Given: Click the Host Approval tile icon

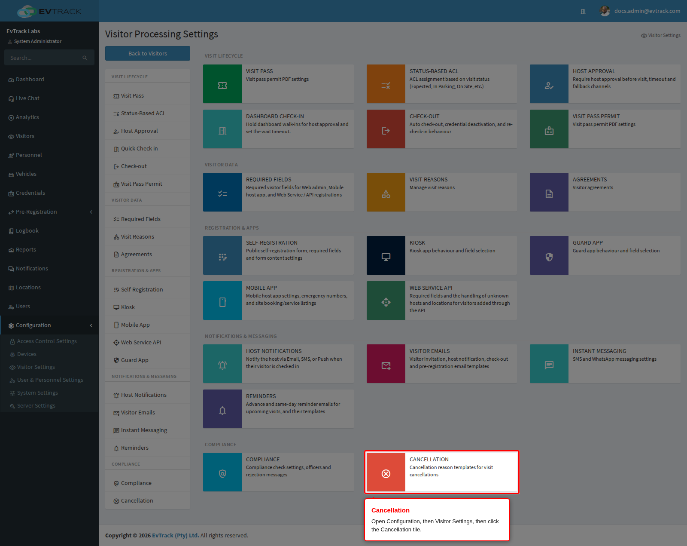Looking at the screenshot, I should tap(549, 84).
